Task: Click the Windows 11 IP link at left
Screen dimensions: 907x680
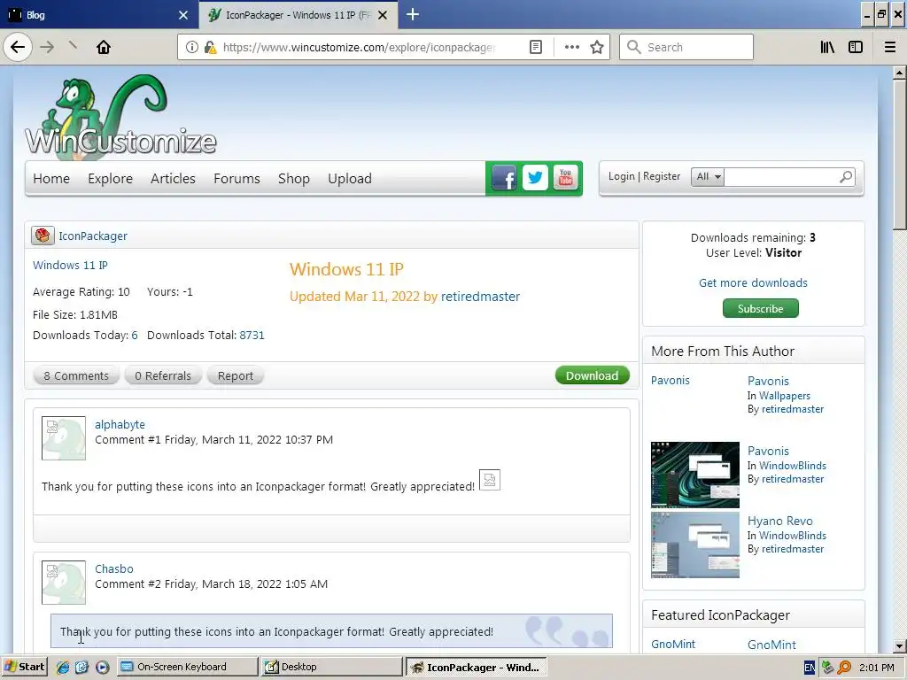Action: (x=70, y=265)
